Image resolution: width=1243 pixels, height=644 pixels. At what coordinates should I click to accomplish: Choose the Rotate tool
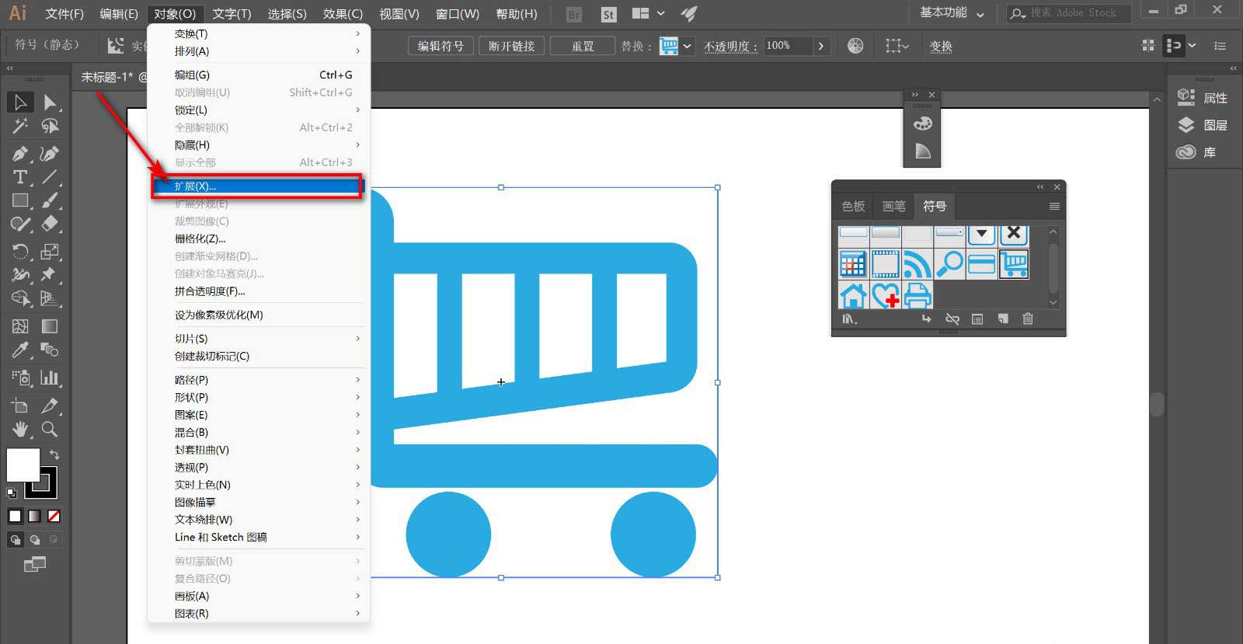20,252
